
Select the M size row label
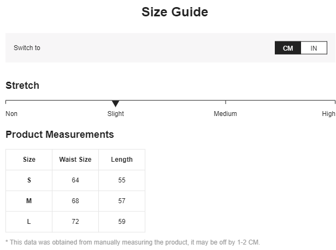[29, 201]
